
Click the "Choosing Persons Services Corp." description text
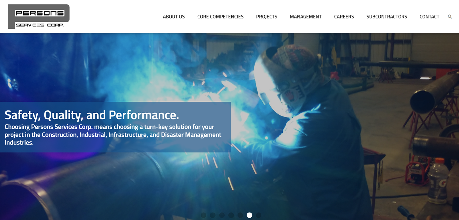(x=113, y=135)
